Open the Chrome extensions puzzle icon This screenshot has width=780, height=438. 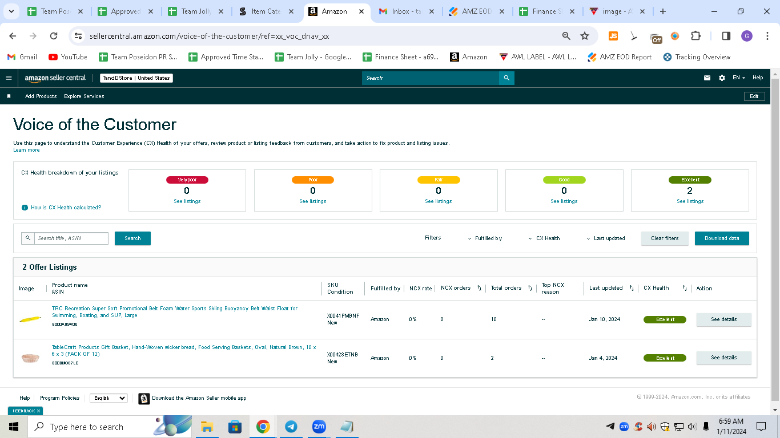pyautogui.click(x=695, y=36)
